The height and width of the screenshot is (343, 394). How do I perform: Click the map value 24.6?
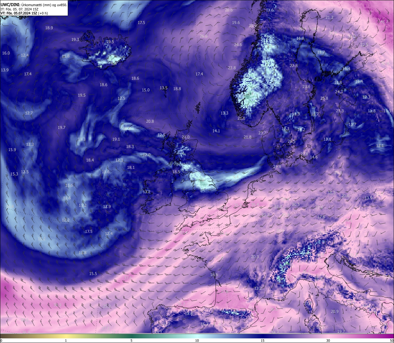pos(238,45)
